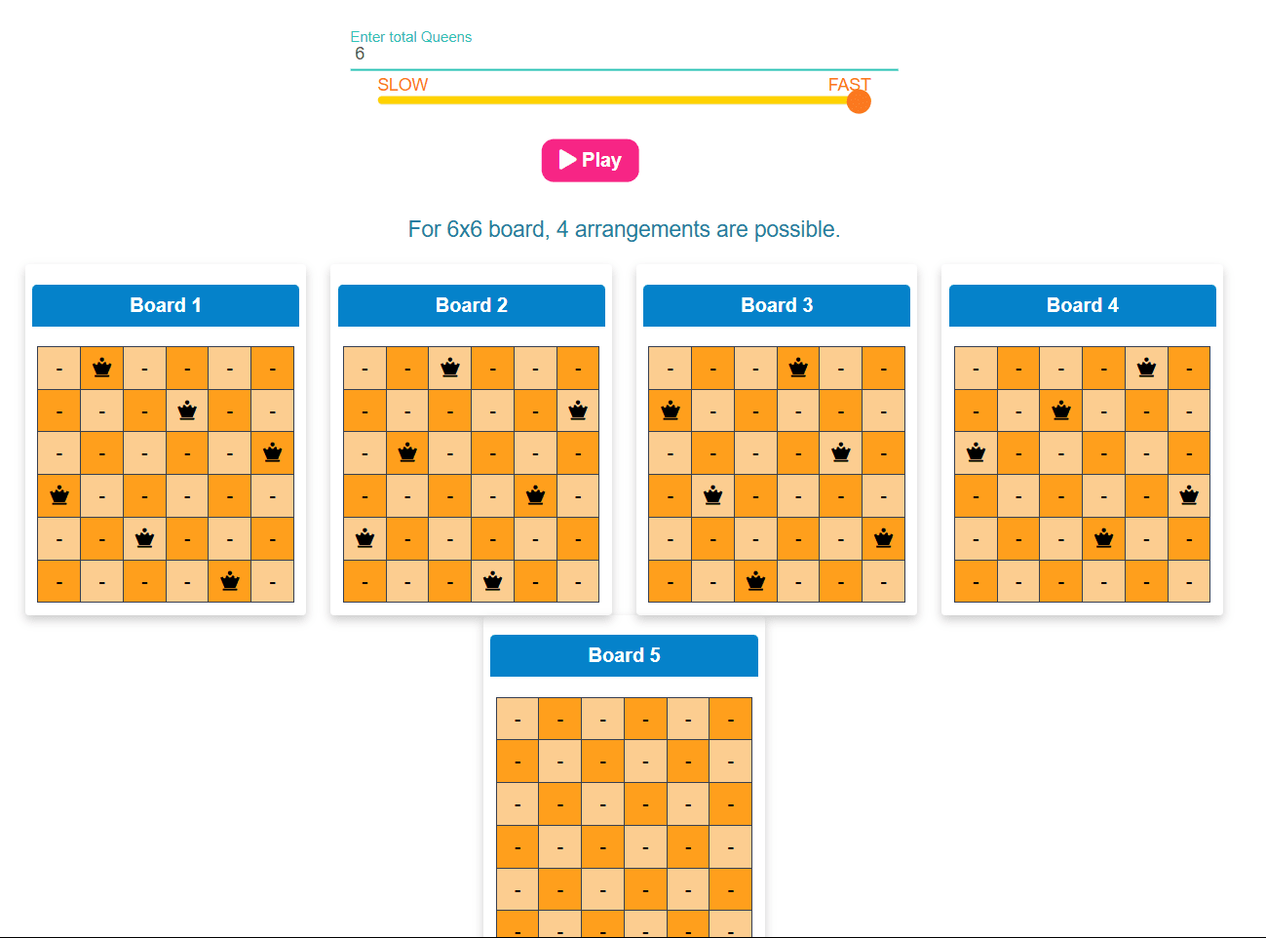Viewport: 1266px width, 938px height.
Task: Select the queen in Board 3's top row
Action: [x=798, y=368]
